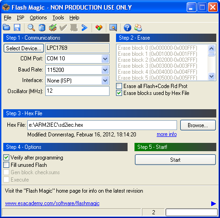Open the Tools menu
Image resolution: width=220 pixels, height=218 pixels.
coord(58,18)
